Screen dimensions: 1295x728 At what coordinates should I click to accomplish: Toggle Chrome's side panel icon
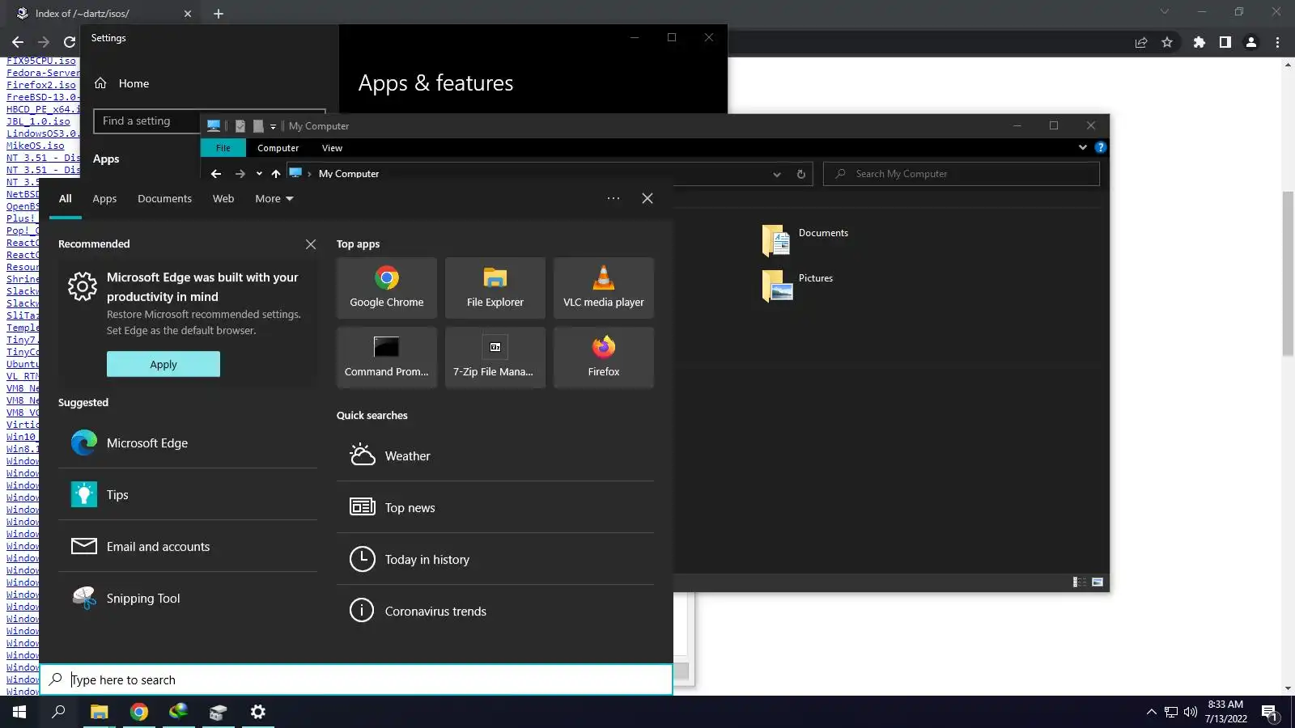tap(1225, 42)
